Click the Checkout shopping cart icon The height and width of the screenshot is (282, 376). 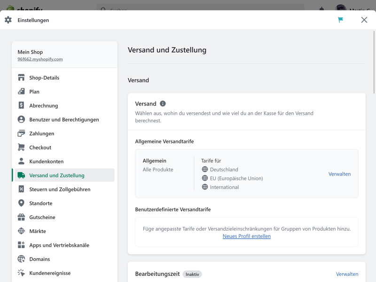(x=21, y=148)
